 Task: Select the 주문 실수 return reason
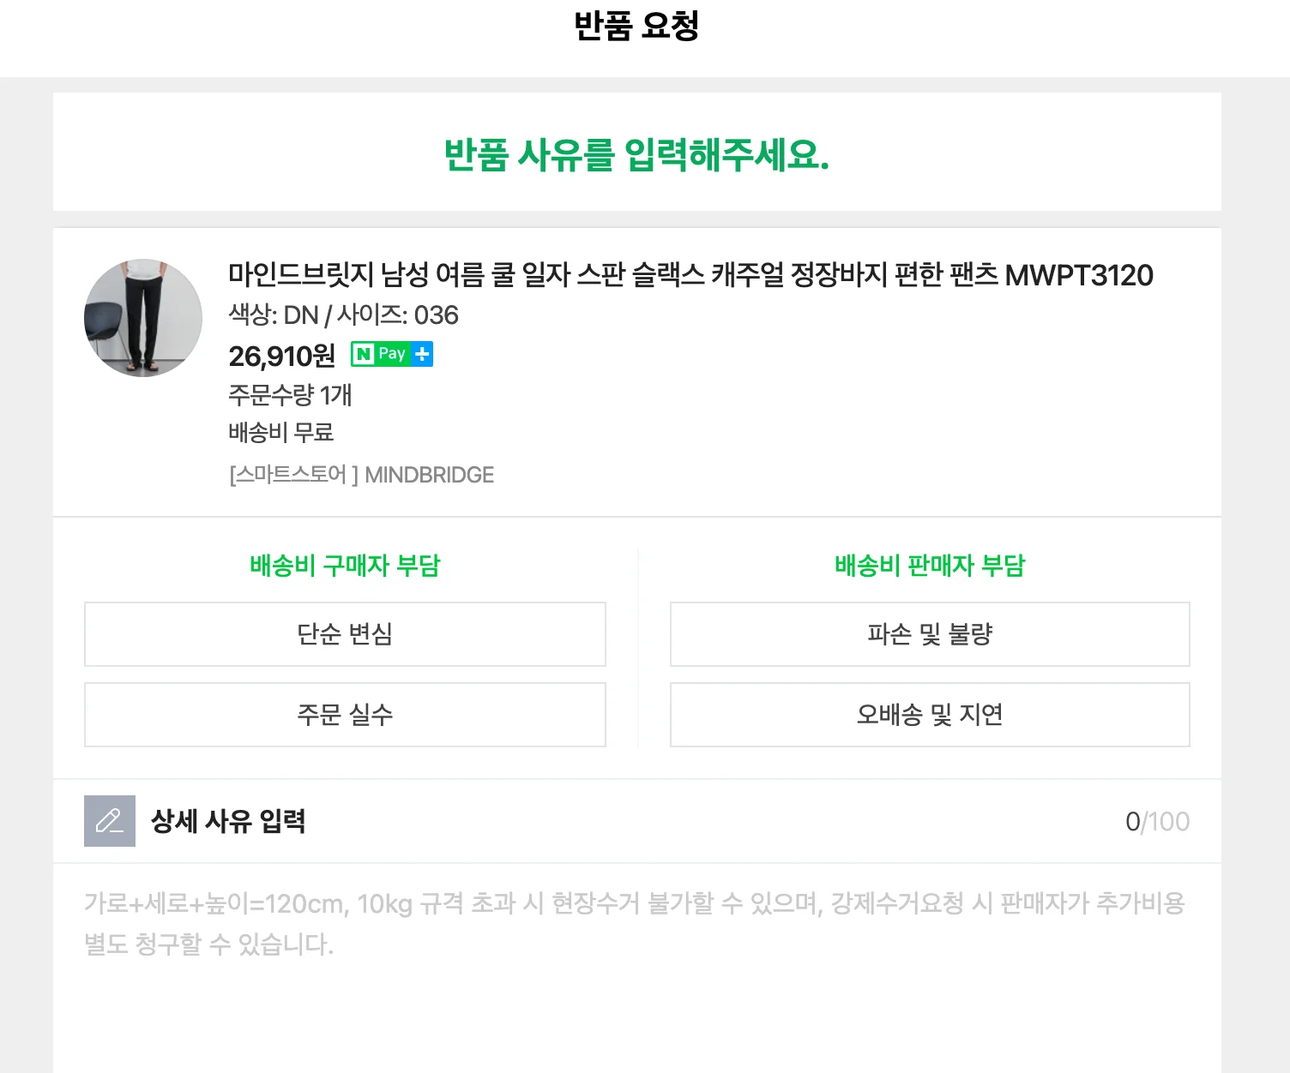click(345, 715)
